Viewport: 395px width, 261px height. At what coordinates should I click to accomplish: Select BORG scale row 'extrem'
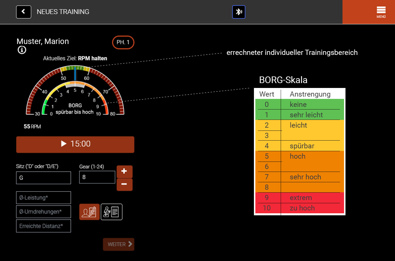click(x=299, y=198)
